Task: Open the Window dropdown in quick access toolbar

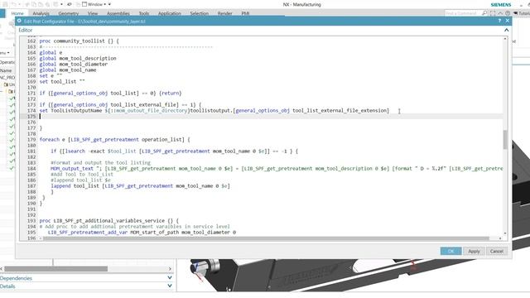Action: coord(94,4)
